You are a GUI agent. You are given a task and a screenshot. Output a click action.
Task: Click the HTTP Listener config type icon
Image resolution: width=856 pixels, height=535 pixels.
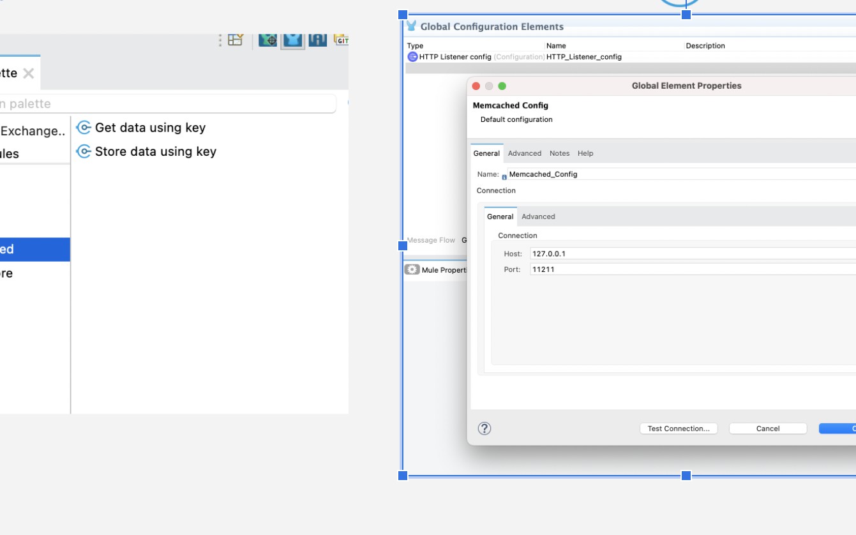click(x=412, y=57)
